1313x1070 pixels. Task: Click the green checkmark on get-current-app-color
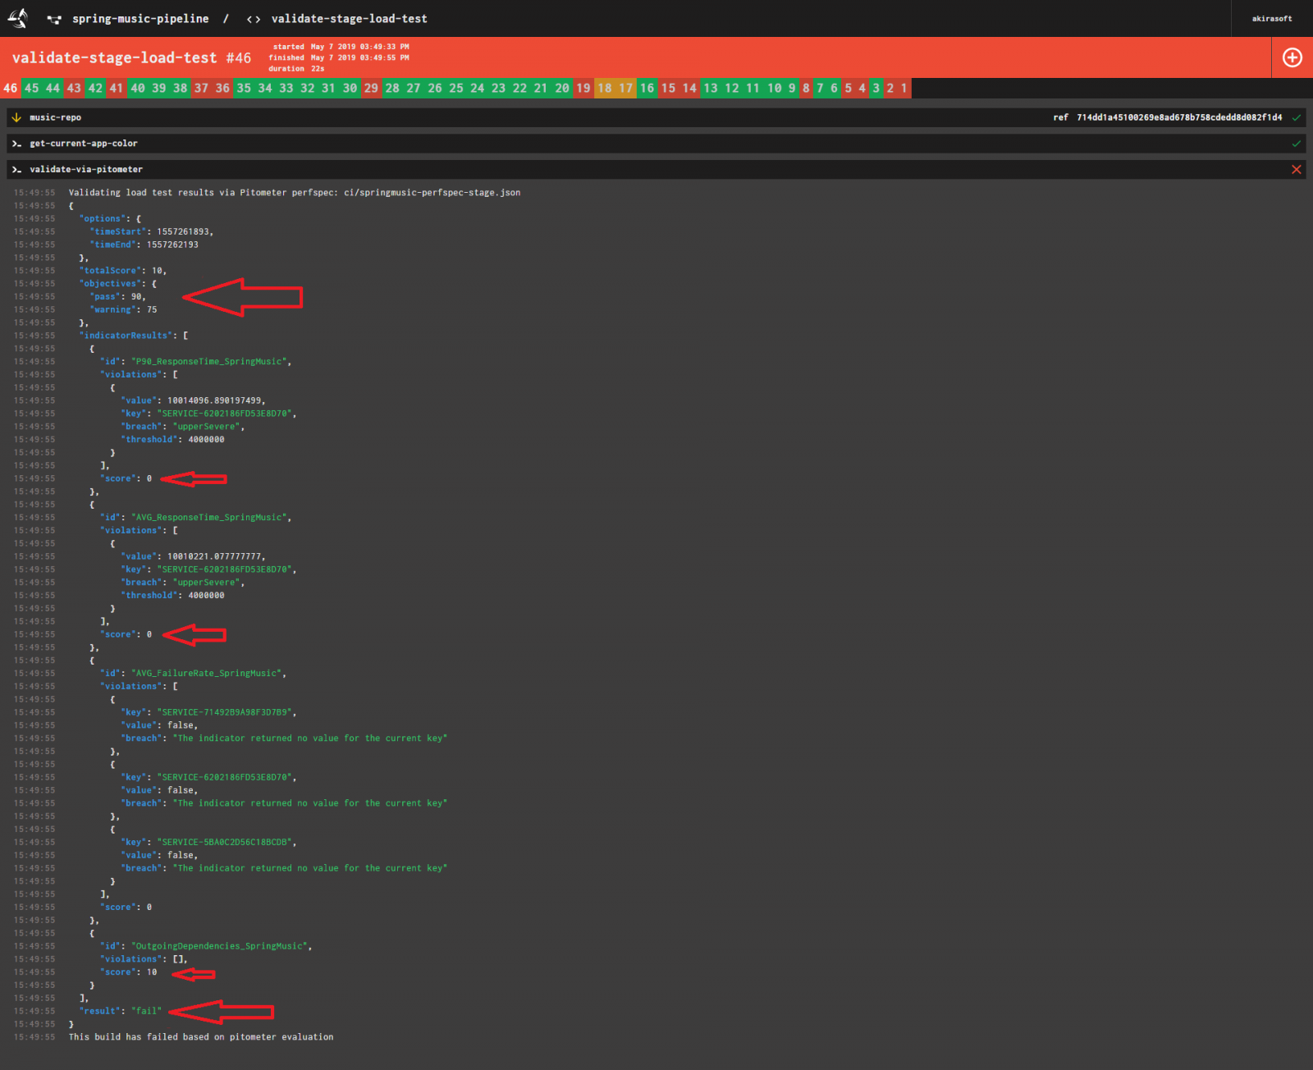(x=1297, y=143)
